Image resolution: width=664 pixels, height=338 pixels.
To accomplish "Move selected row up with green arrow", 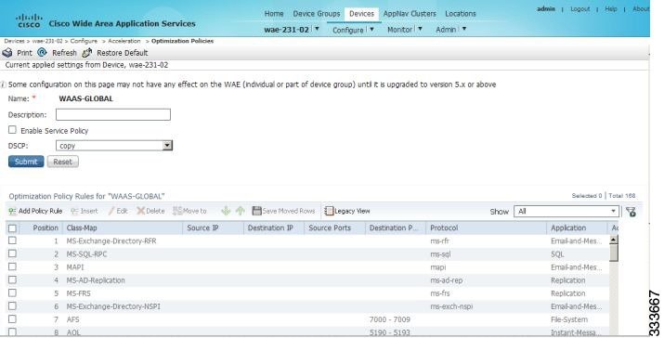I will (x=241, y=211).
